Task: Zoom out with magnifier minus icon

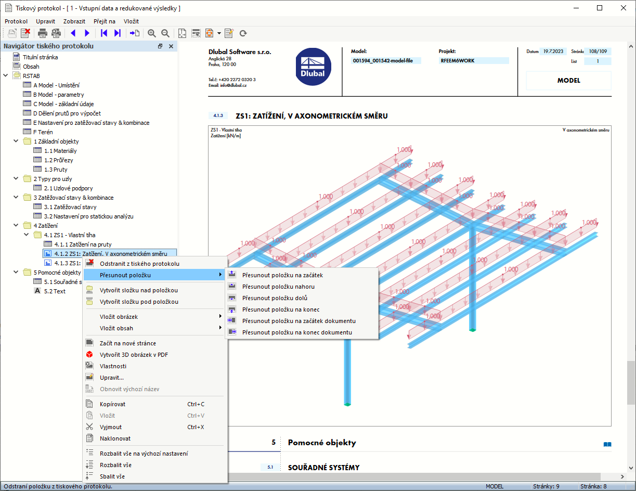Action: click(x=165, y=33)
